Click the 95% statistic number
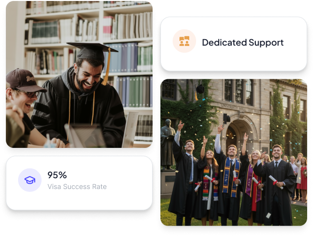313x237 pixels. pos(57,175)
